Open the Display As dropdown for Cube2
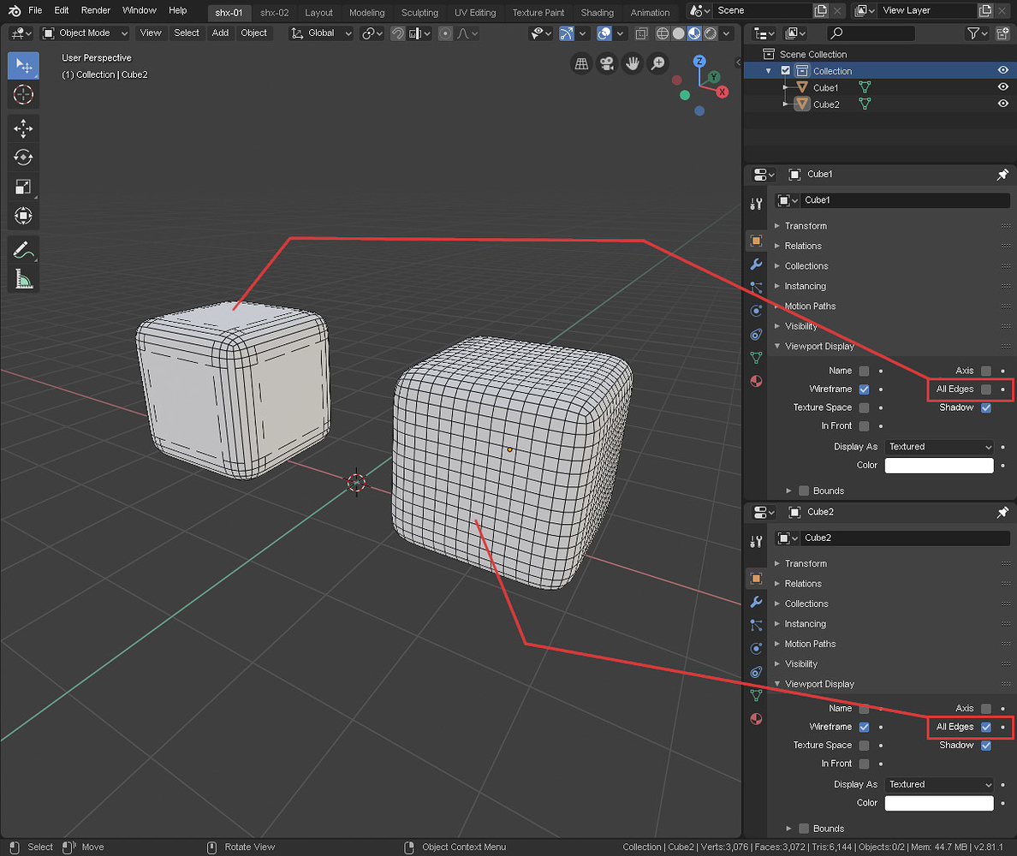 pyautogui.click(x=939, y=784)
